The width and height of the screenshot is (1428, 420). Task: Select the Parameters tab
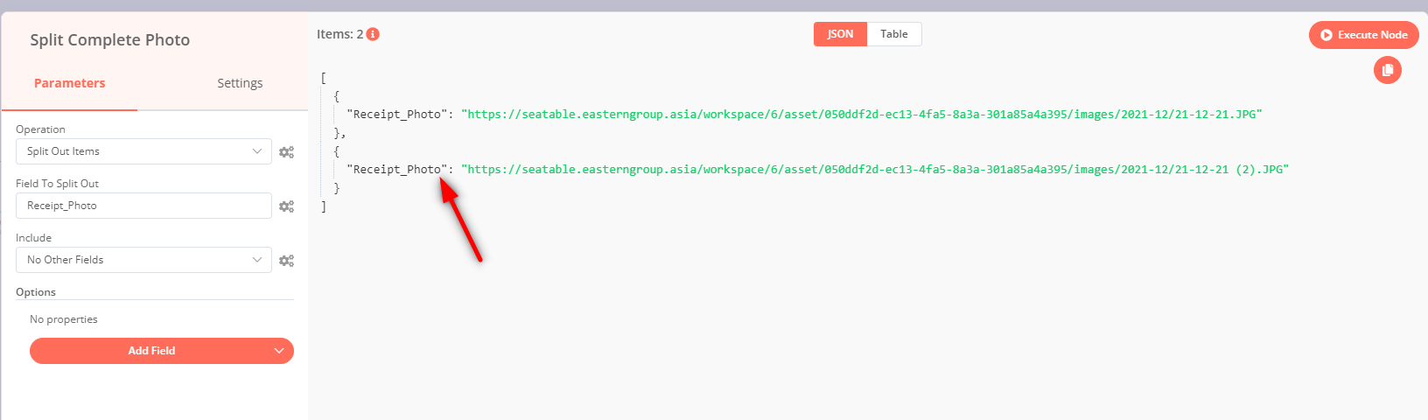(70, 83)
